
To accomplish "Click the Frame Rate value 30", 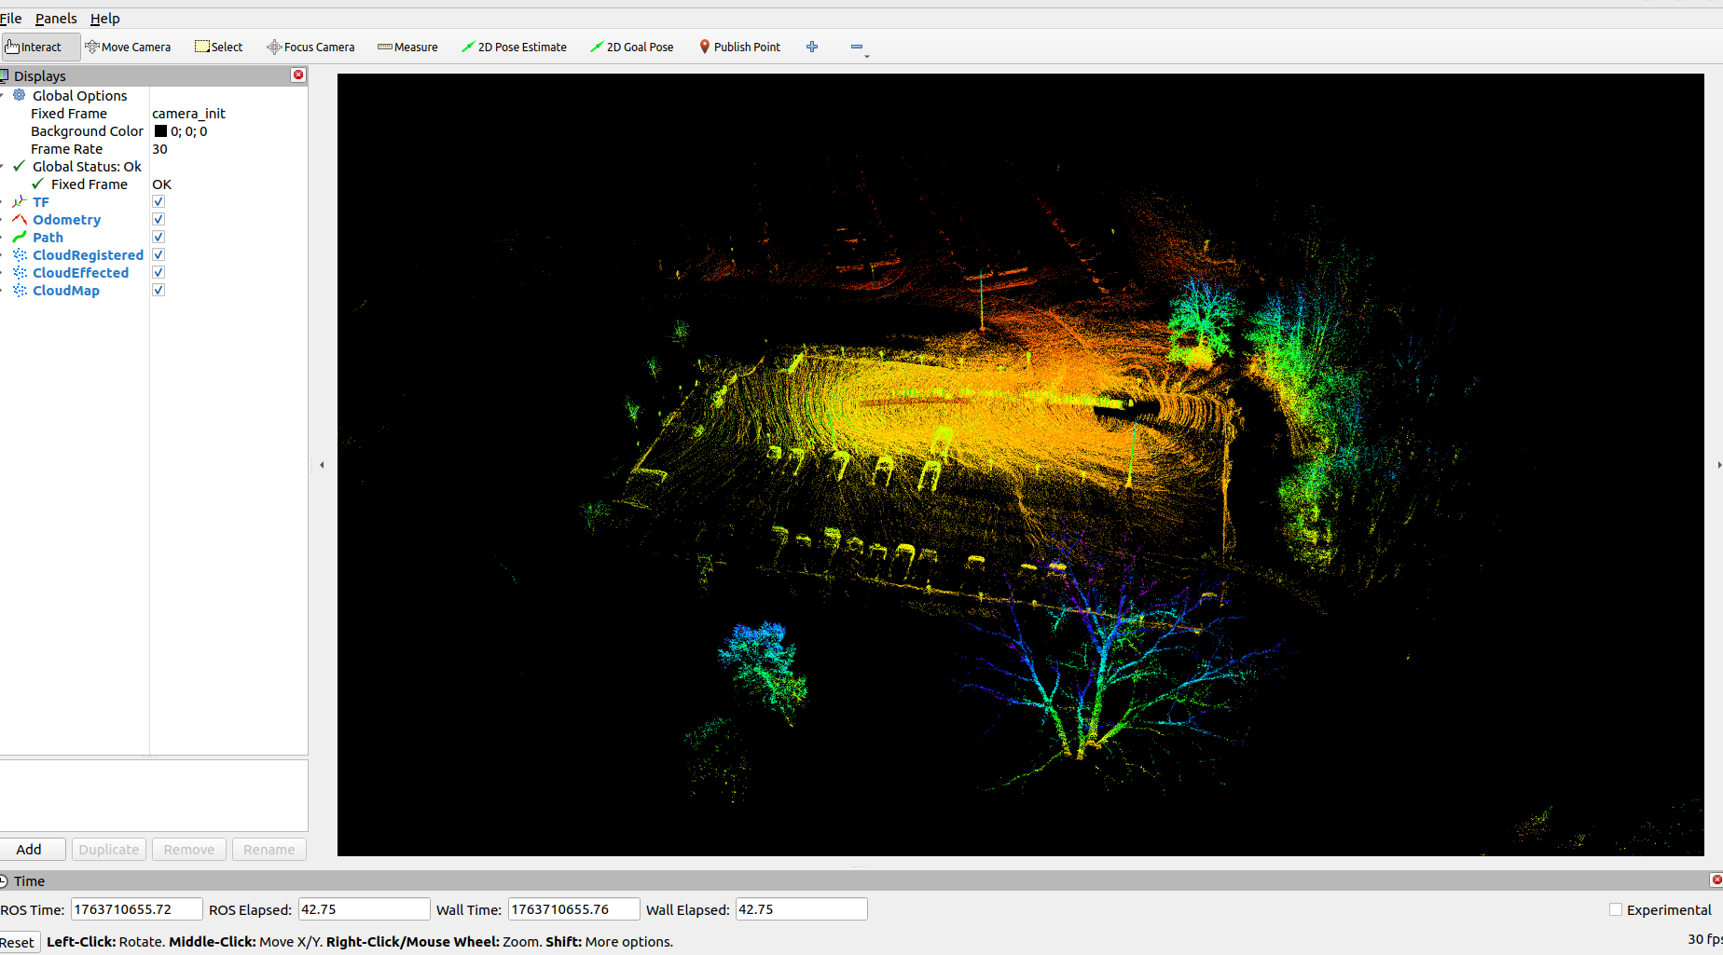I will 160,149.
